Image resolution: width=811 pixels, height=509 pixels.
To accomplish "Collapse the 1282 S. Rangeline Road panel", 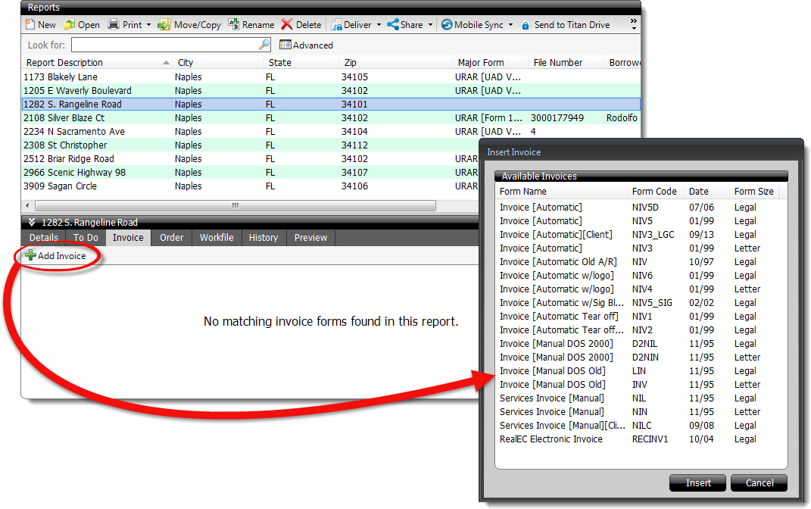I will coord(32,223).
